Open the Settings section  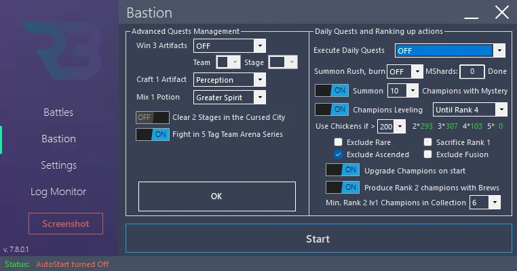(x=59, y=165)
